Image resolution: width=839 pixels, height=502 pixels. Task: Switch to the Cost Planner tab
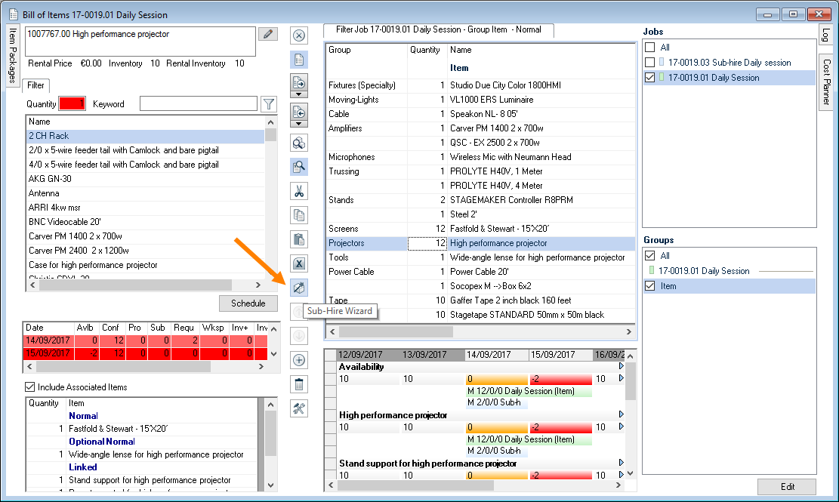click(x=826, y=83)
